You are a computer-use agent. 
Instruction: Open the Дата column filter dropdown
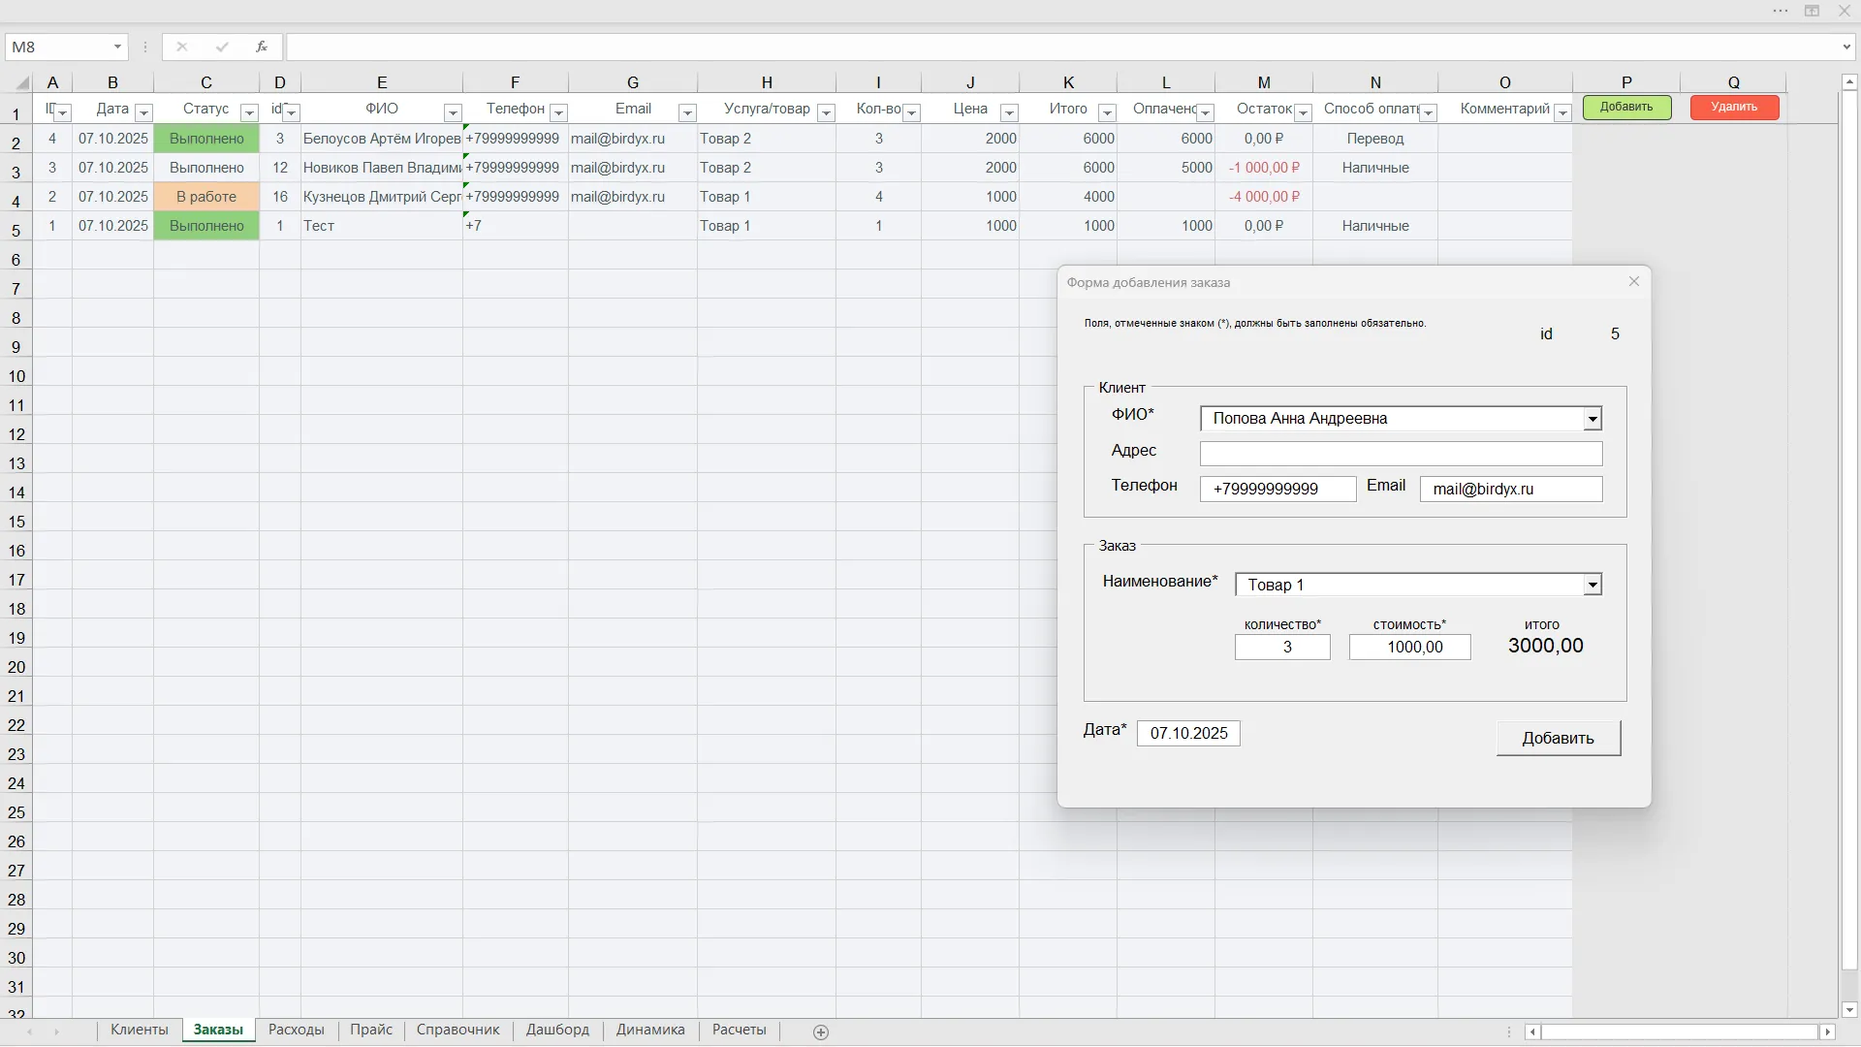143,112
